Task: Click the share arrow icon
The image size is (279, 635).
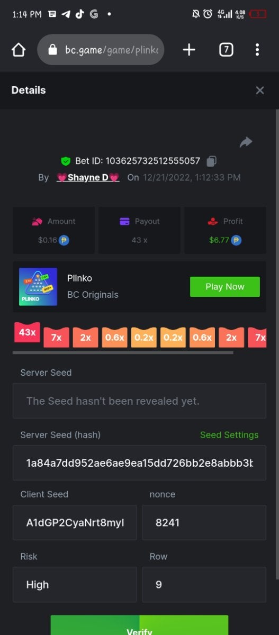Action: pos(246,142)
